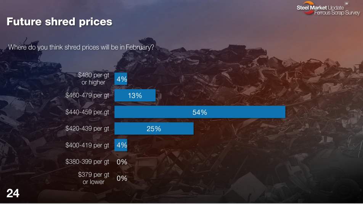Click the 4% bar for $400-419

tap(121, 145)
